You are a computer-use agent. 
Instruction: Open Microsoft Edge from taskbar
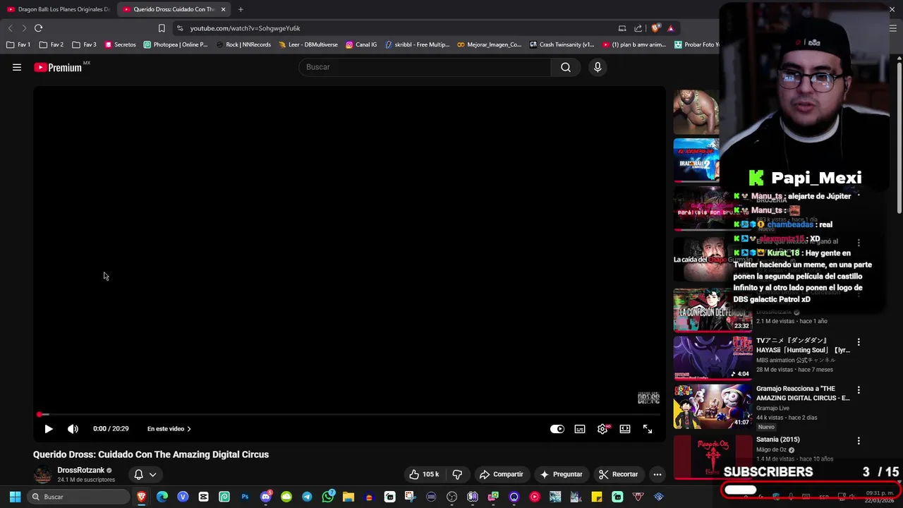[x=162, y=497]
